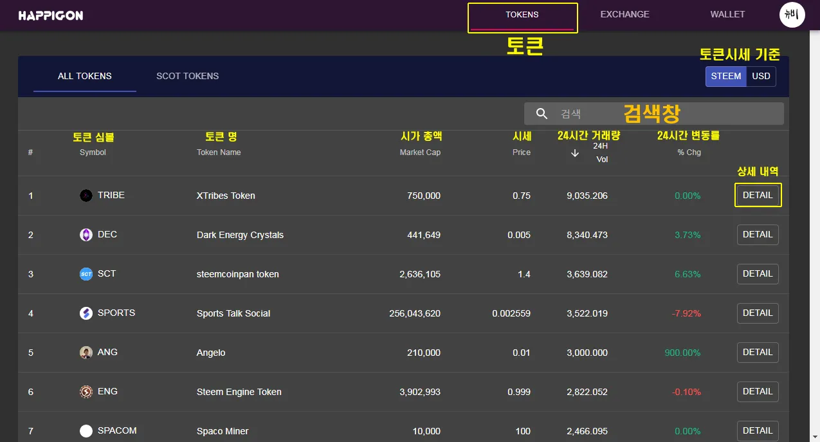This screenshot has height=442, width=820.
Task: Click the ENG Steem Engine icon
Action: [x=86, y=392]
